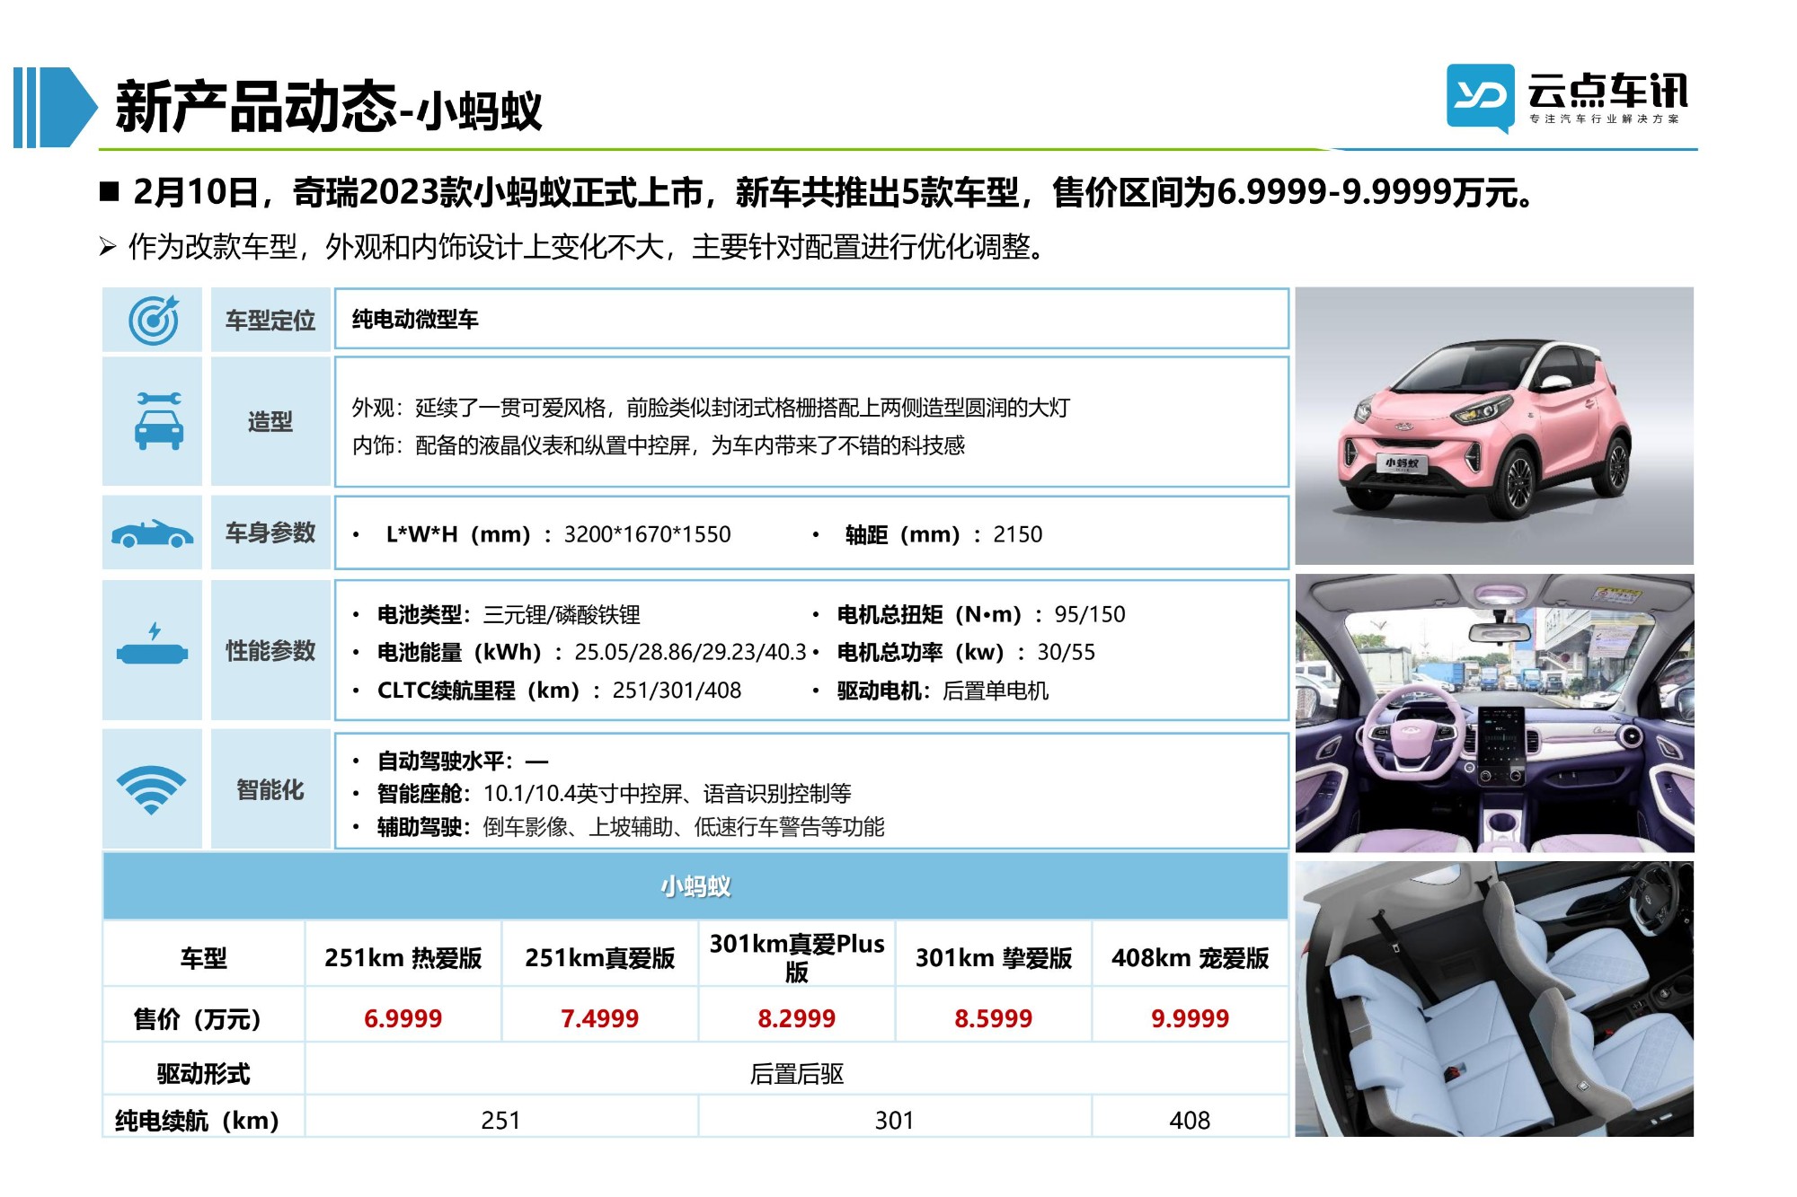Click the 性能参数 label cell
The width and height of the screenshot is (1797, 1197).
click(270, 650)
